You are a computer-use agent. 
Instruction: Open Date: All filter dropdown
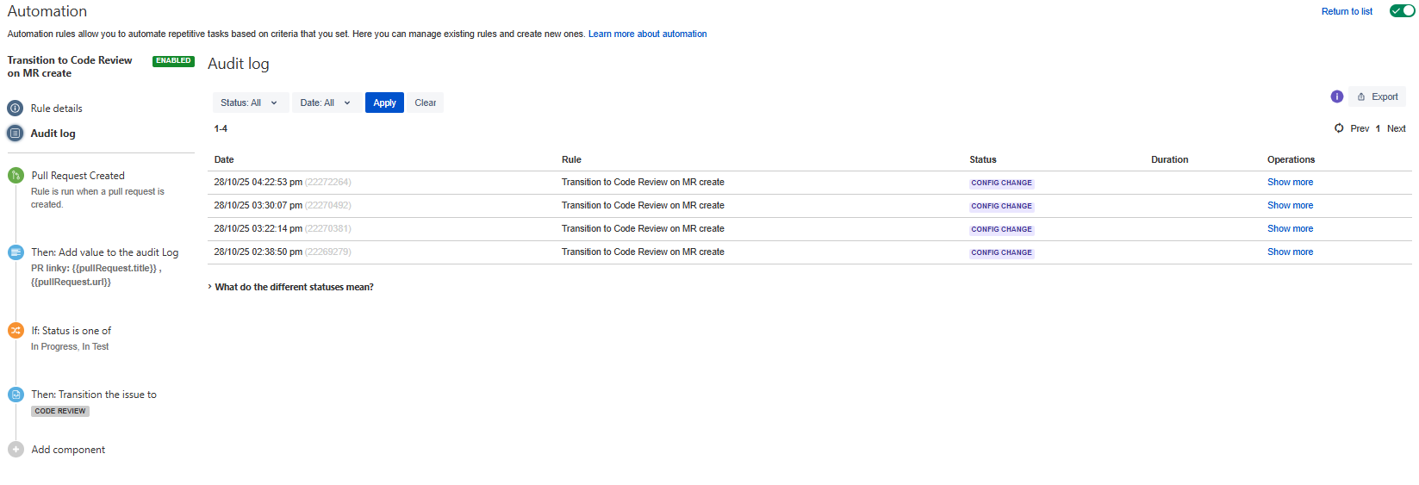point(327,103)
